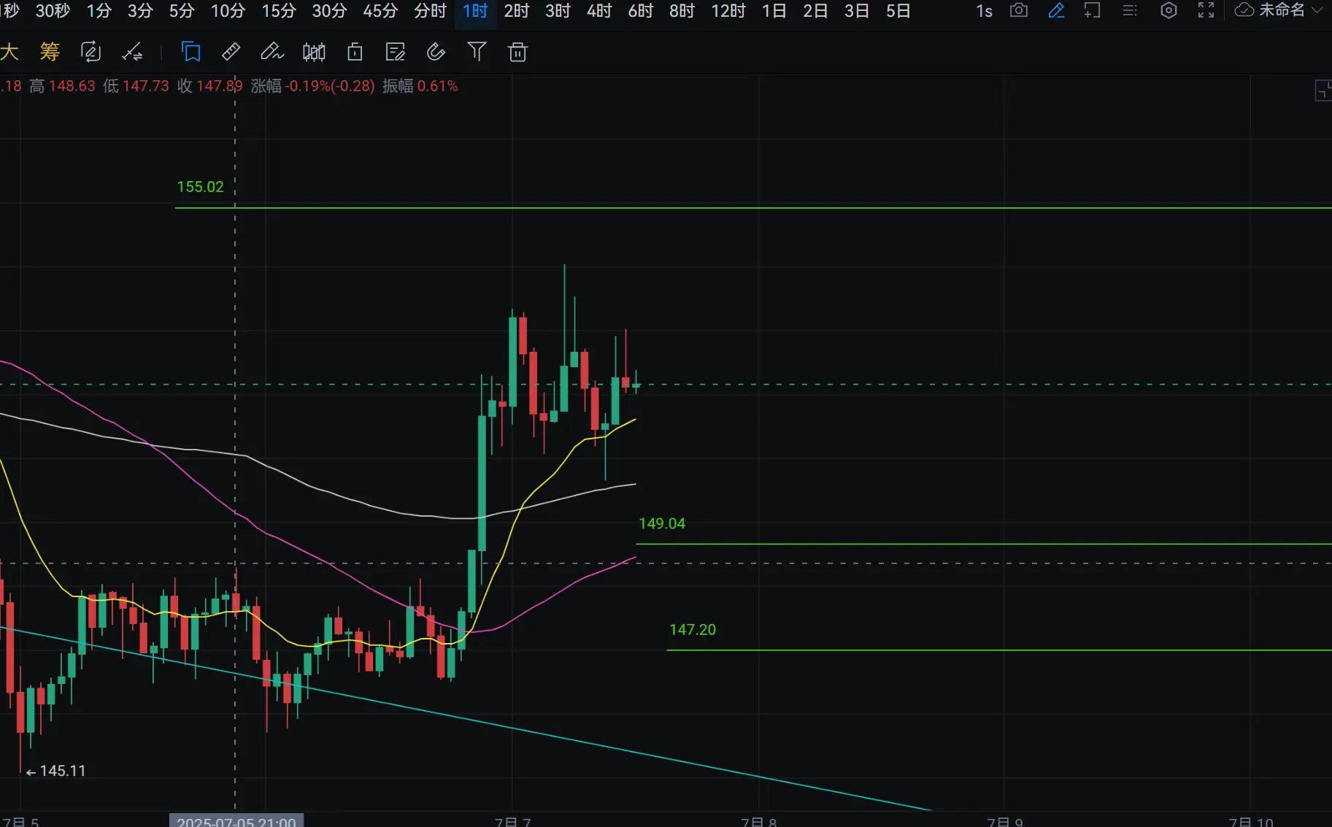Image resolution: width=1332 pixels, height=827 pixels.
Task: Toggle the magnet snap tool
Action: point(436,52)
